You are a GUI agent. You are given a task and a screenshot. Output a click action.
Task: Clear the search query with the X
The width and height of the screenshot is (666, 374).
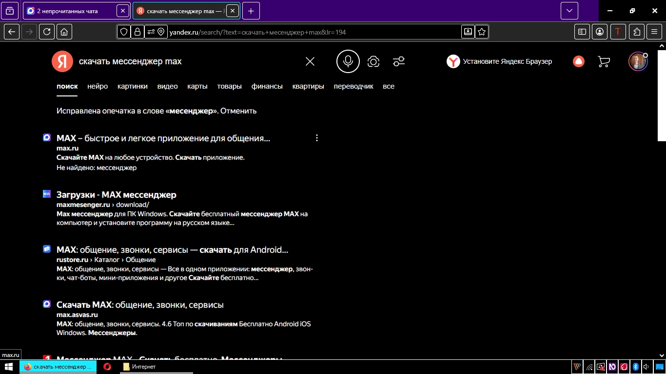click(x=310, y=61)
